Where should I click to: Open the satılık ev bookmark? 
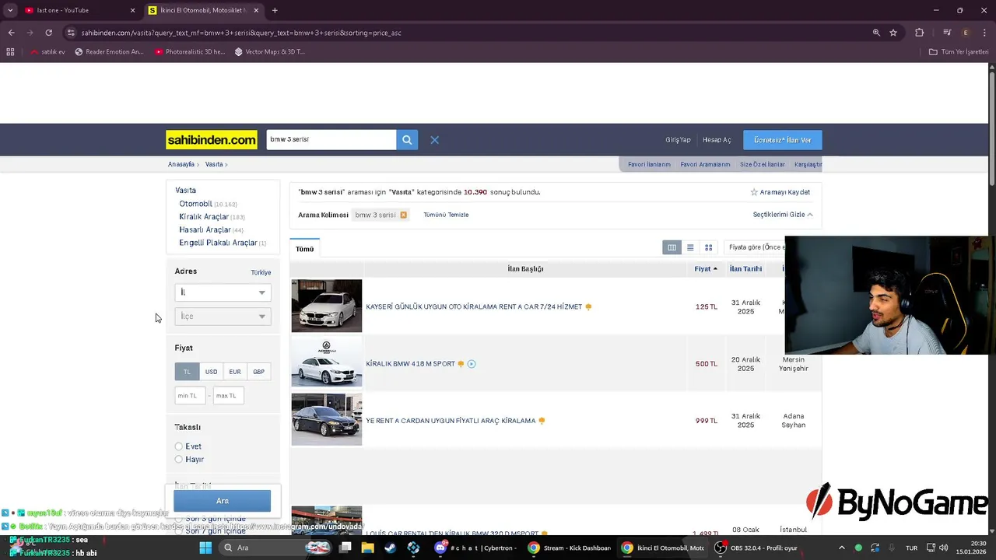(47, 52)
